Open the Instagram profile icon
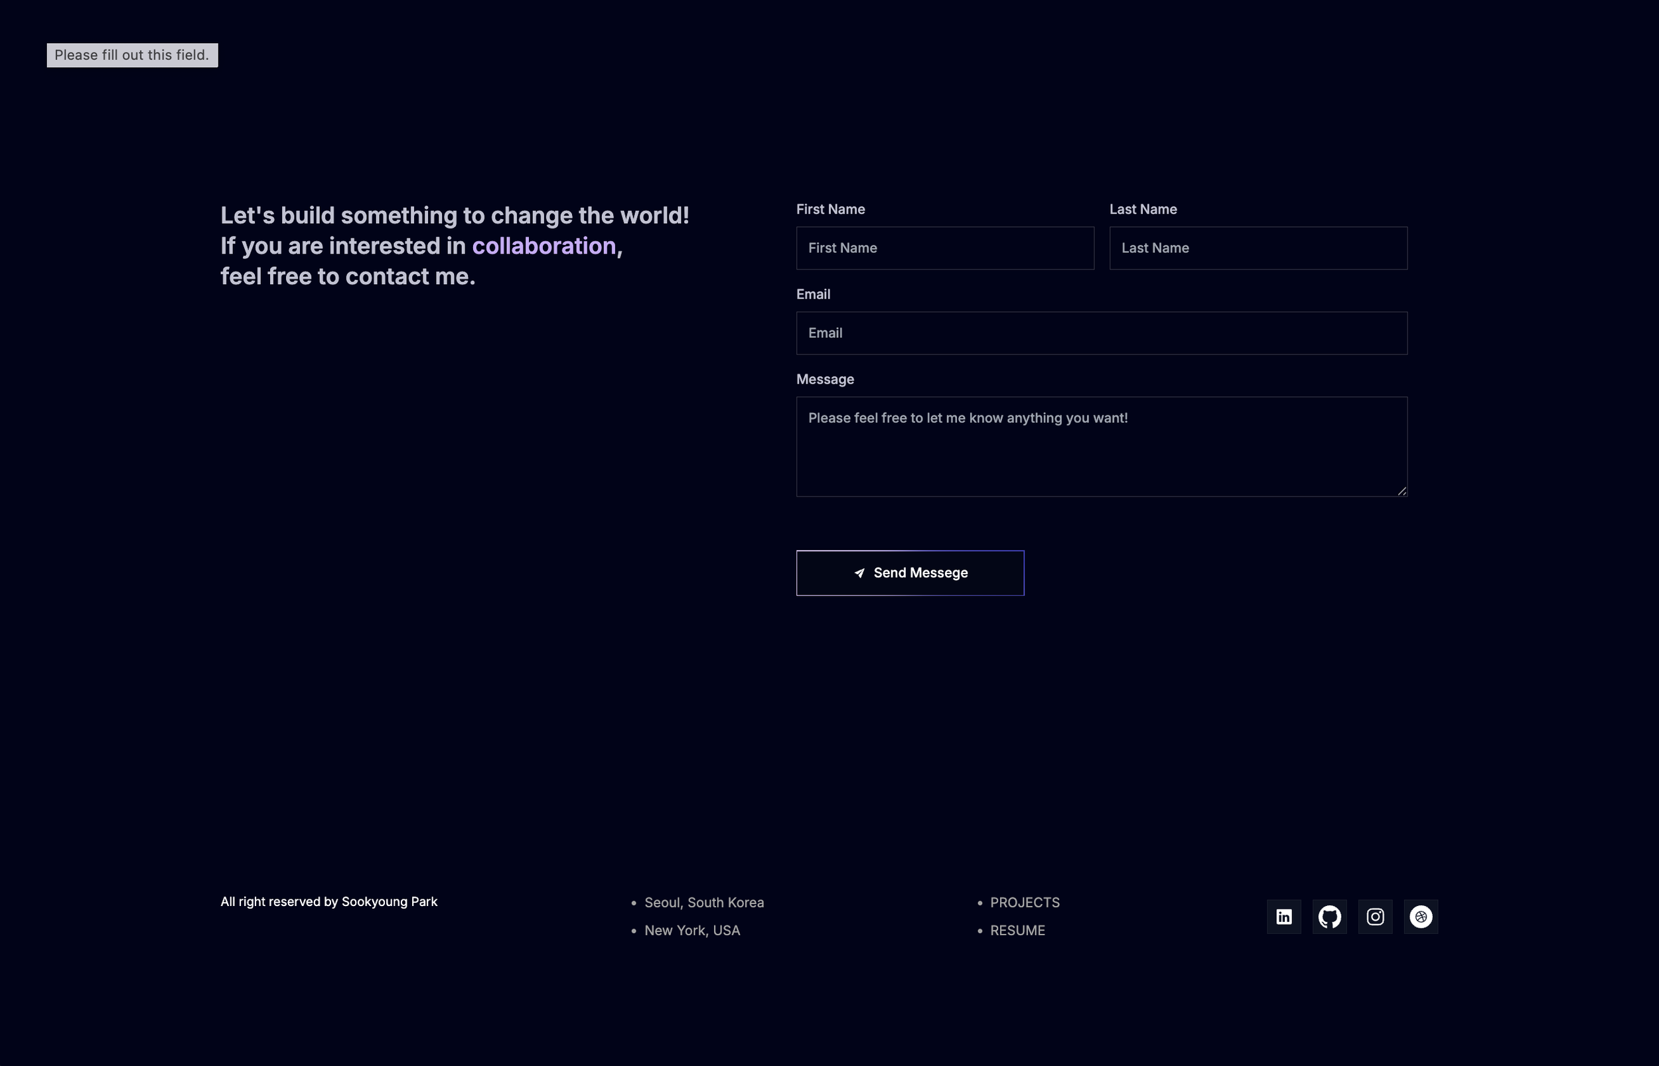 (1375, 917)
